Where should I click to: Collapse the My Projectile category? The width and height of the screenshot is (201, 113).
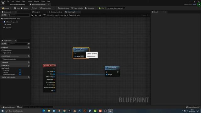[1, 68]
